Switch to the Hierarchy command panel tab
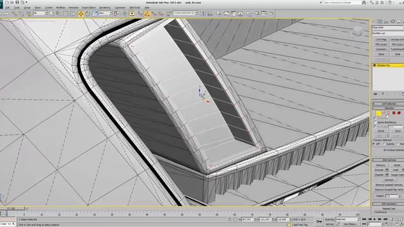The width and height of the screenshot is (404, 227). coord(386,21)
